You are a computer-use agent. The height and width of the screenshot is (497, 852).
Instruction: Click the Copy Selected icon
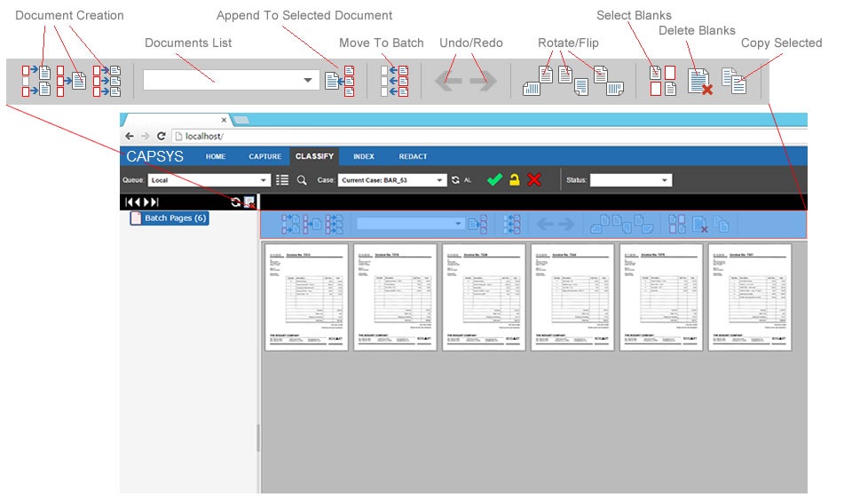coord(734,81)
